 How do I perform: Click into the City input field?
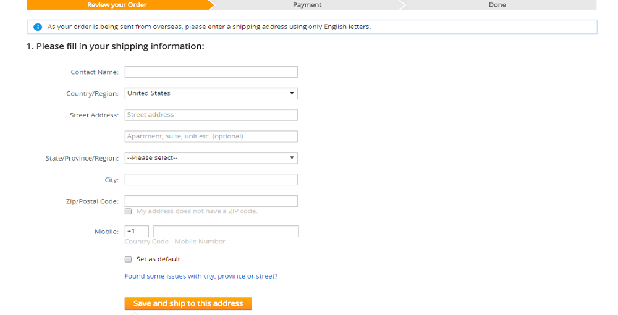(x=211, y=180)
